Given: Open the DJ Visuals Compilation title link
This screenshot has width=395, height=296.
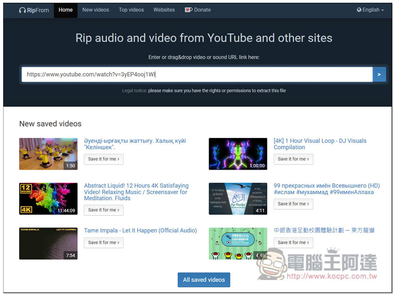Looking at the screenshot, I should (x=320, y=144).
